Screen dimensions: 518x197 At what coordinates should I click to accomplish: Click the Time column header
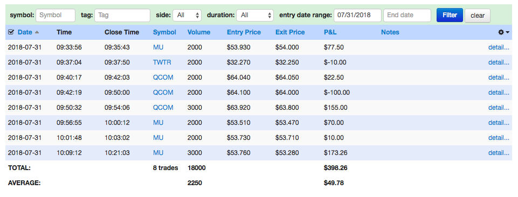(x=64, y=32)
